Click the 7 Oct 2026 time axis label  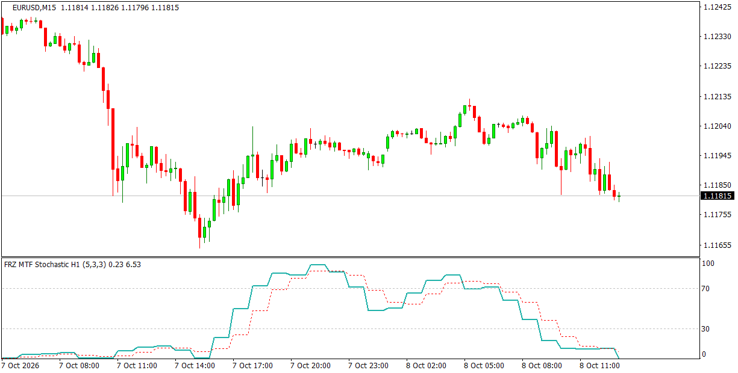coord(20,365)
